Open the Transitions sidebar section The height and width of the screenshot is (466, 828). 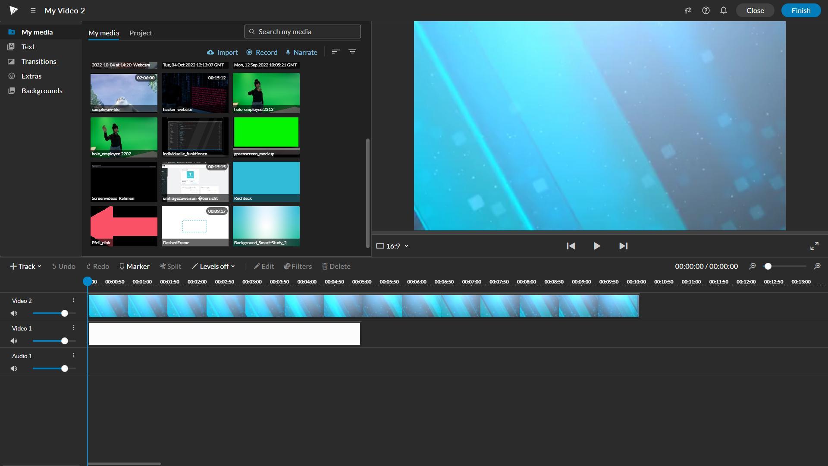point(39,61)
